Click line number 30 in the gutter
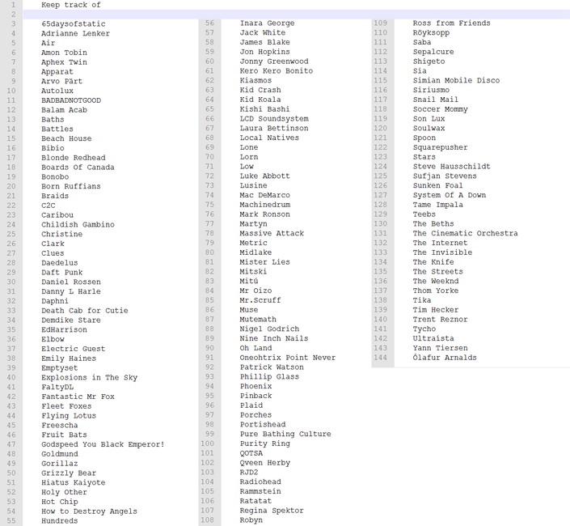 pos(11,282)
